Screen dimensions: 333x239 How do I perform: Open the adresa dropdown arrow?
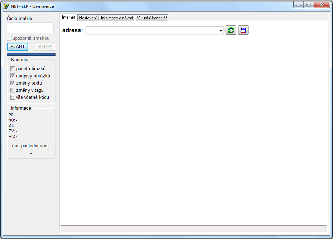[x=221, y=30]
